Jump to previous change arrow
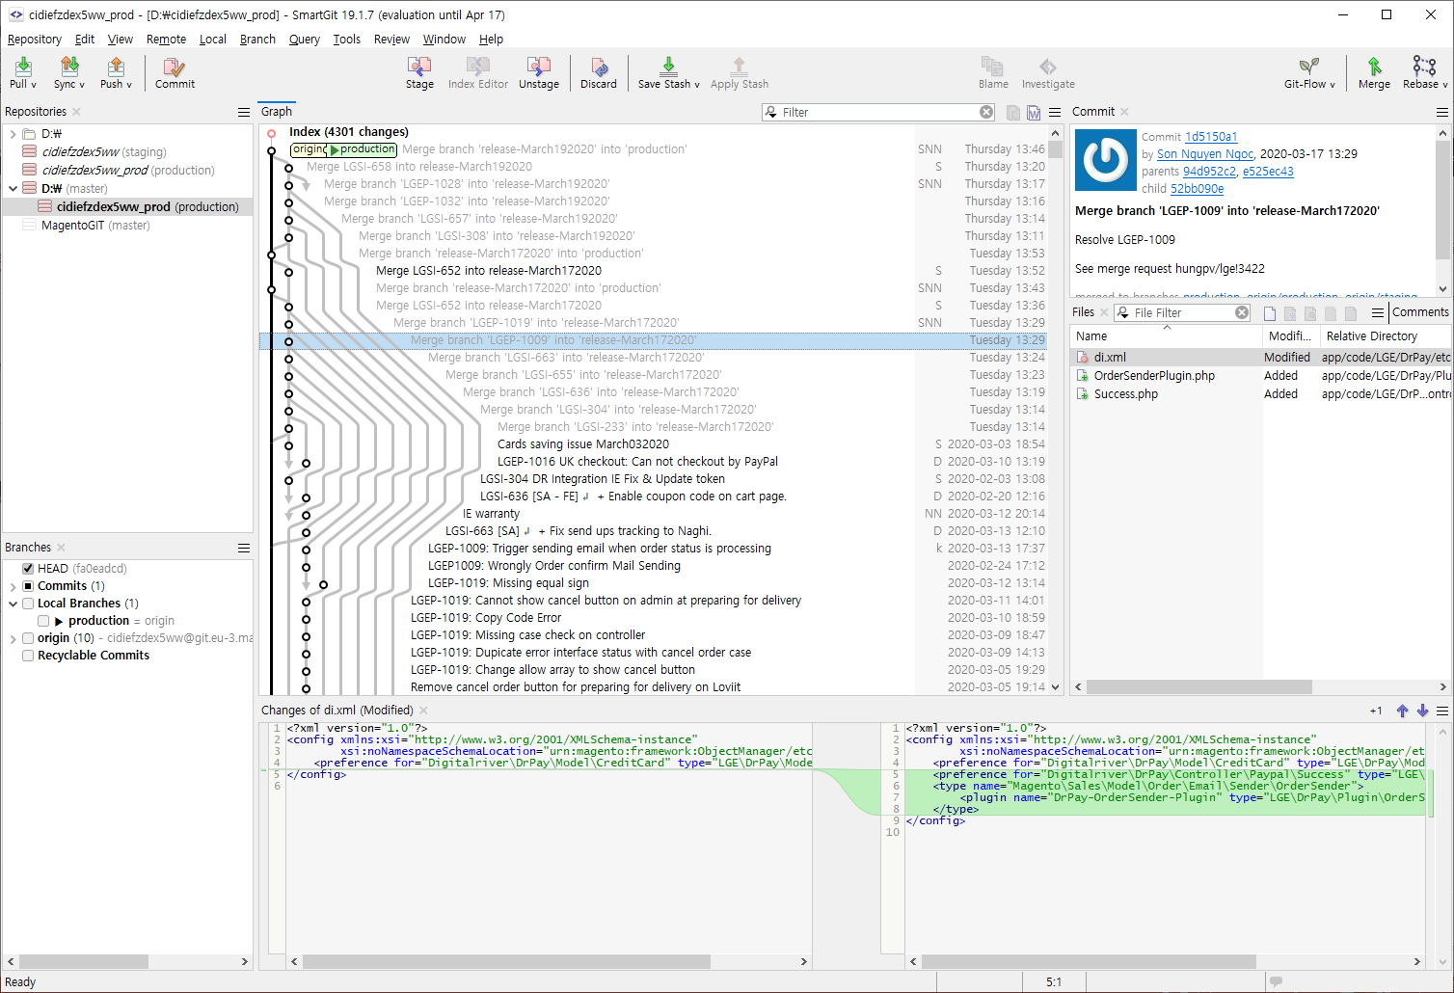Screen dimensions: 1454x993 1402,711
